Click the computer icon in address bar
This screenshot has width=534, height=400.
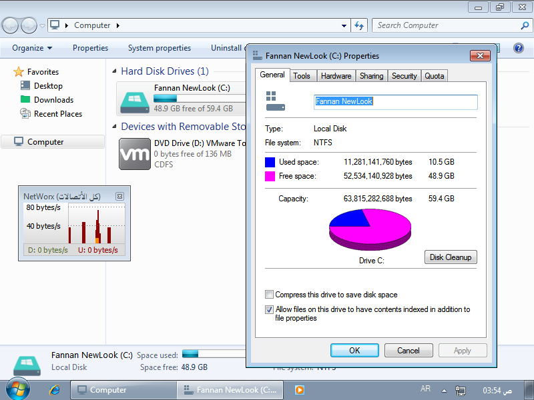tap(55, 25)
